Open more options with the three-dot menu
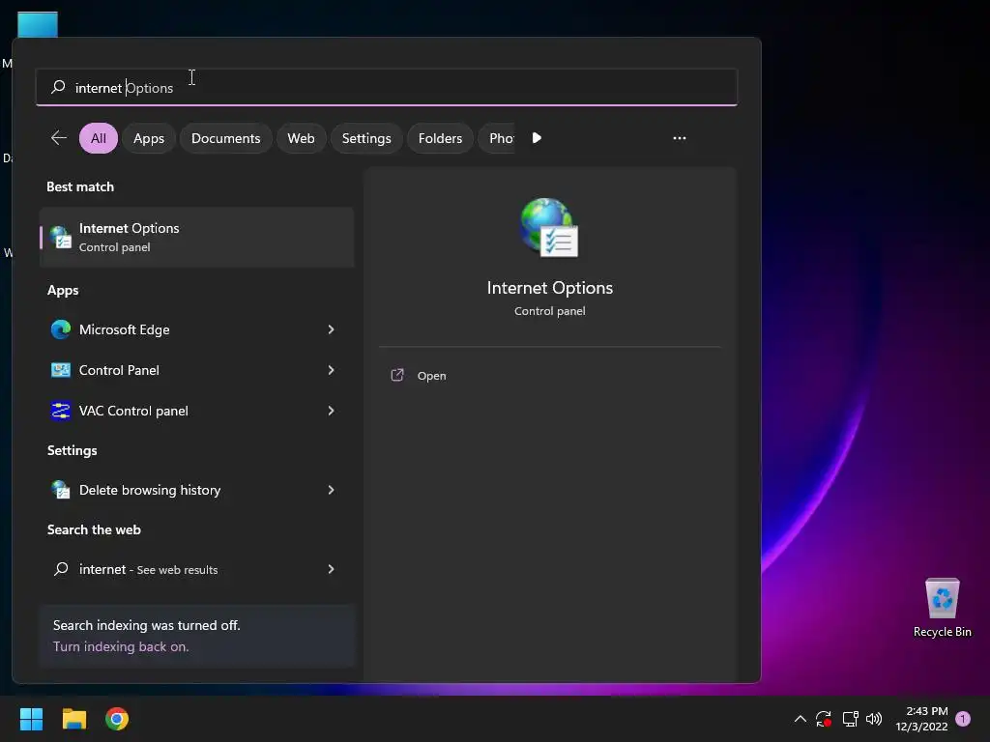The height and width of the screenshot is (742, 990). (x=680, y=138)
